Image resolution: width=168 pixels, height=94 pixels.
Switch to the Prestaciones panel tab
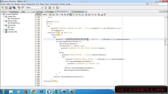(x=14, y=12)
